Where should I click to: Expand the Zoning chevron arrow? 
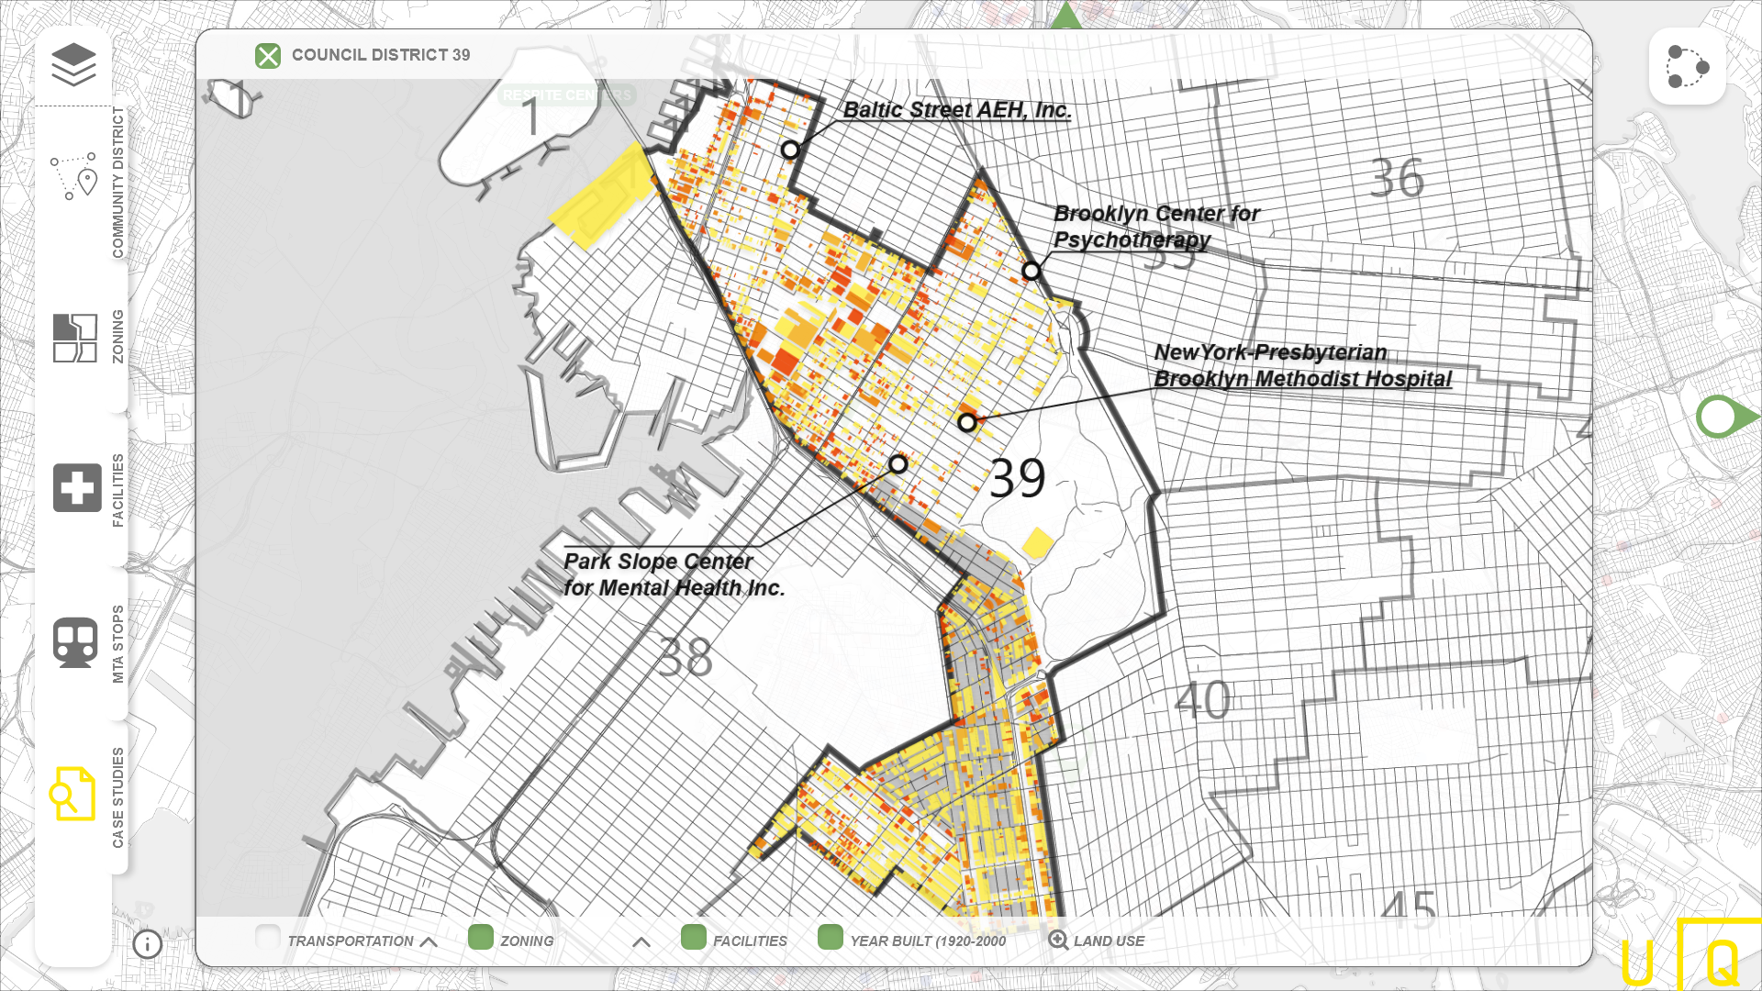[641, 942]
